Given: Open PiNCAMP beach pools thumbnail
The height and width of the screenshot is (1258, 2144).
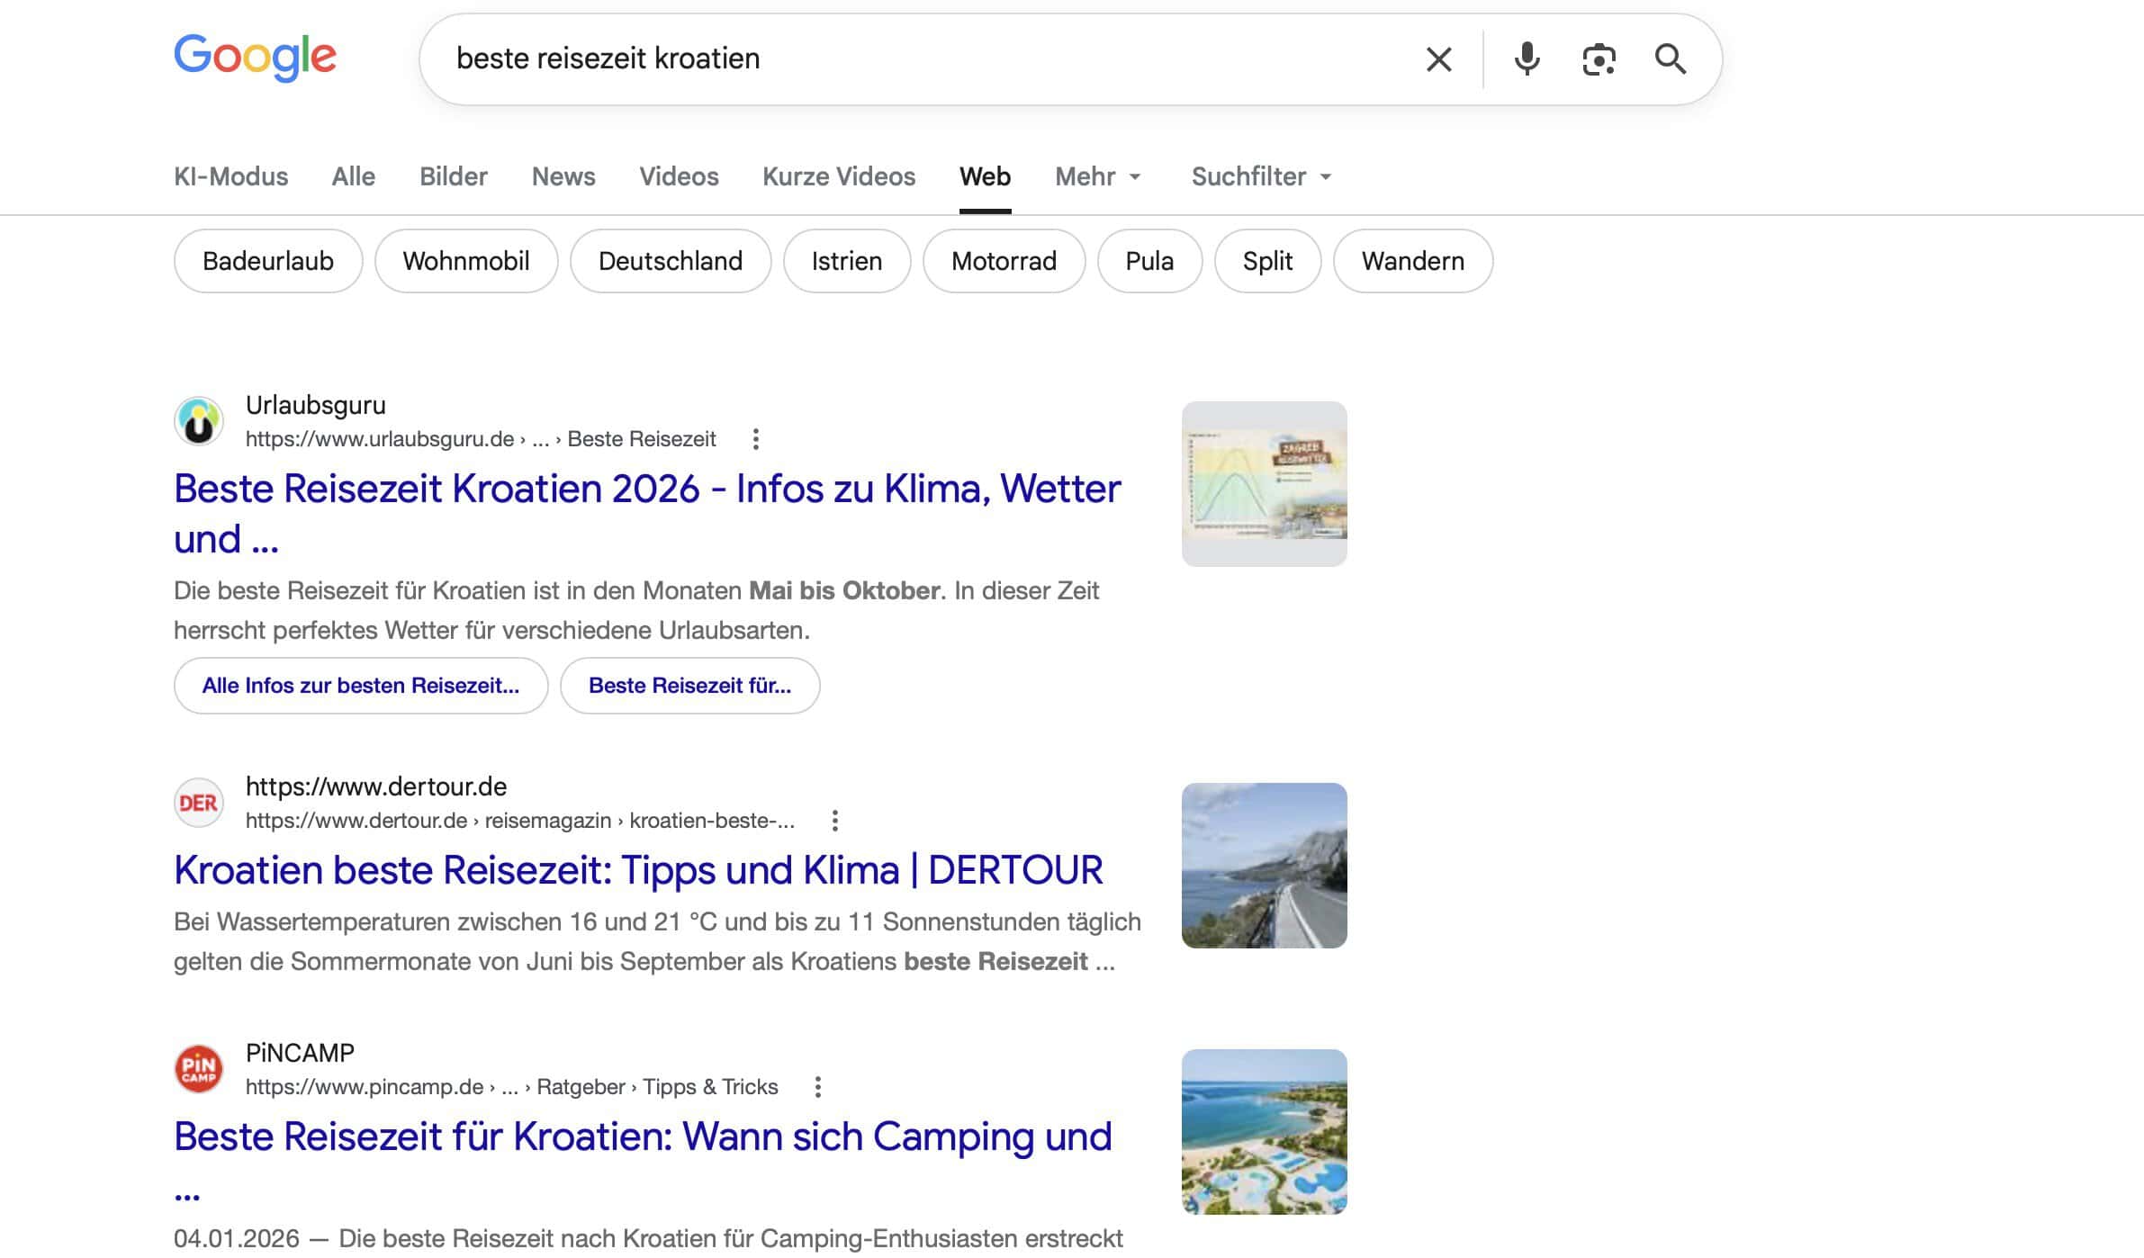Looking at the screenshot, I should tap(1264, 1132).
